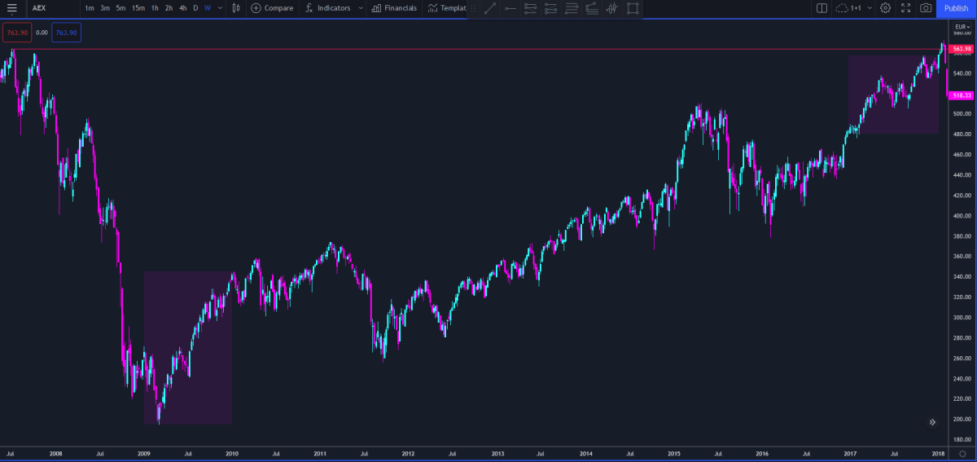977x462 pixels.
Task: Enter fullscreen mode
Action: [x=905, y=8]
